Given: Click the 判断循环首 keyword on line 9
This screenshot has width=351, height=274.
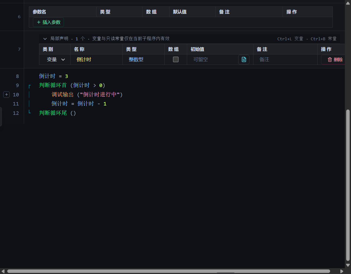Looking at the screenshot, I should (53, 85).
